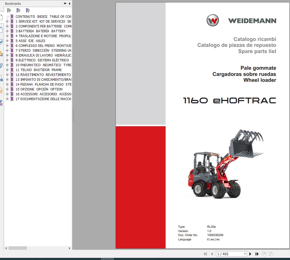Select bookmark 17 DOCUMENTAZIONE DELLE MACCH
The image size is (290, 260).
tap(43, 99)
